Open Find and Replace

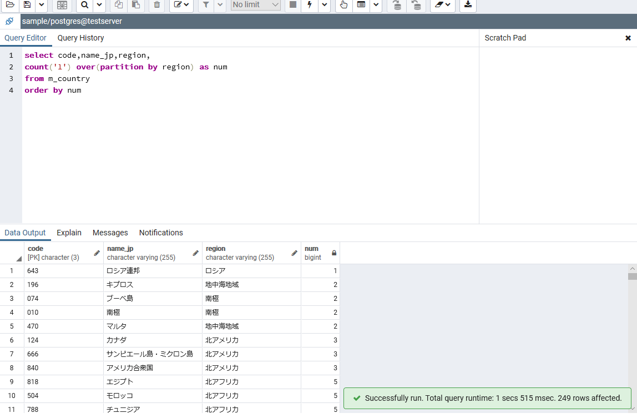click(x=84, y=6)
